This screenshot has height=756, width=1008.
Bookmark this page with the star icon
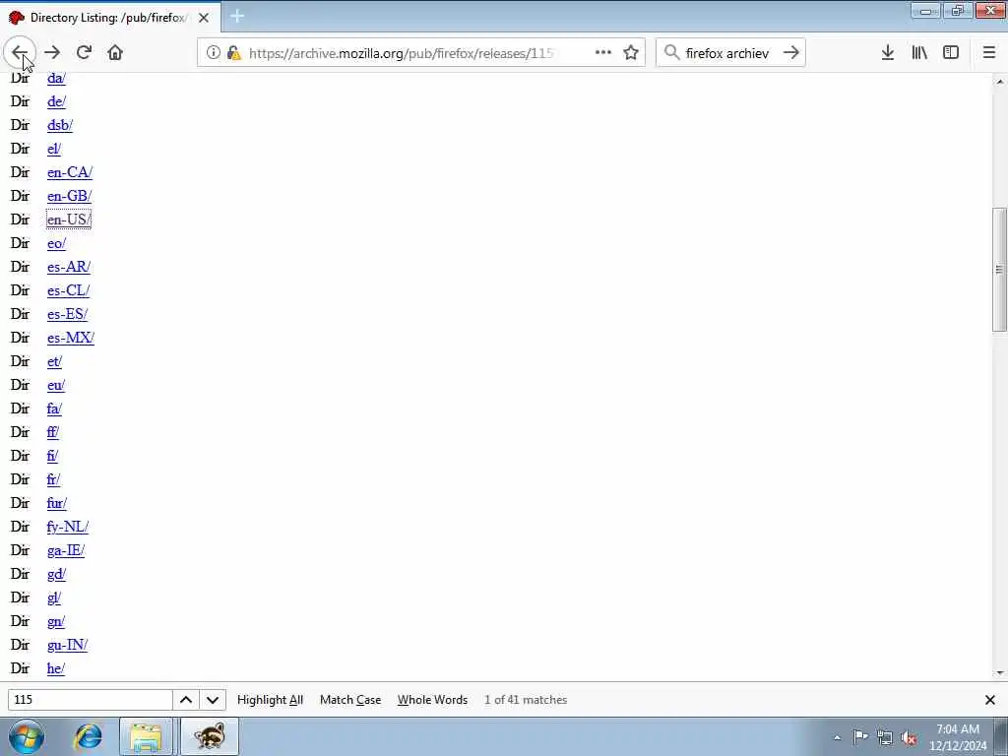tap(631, 53)
